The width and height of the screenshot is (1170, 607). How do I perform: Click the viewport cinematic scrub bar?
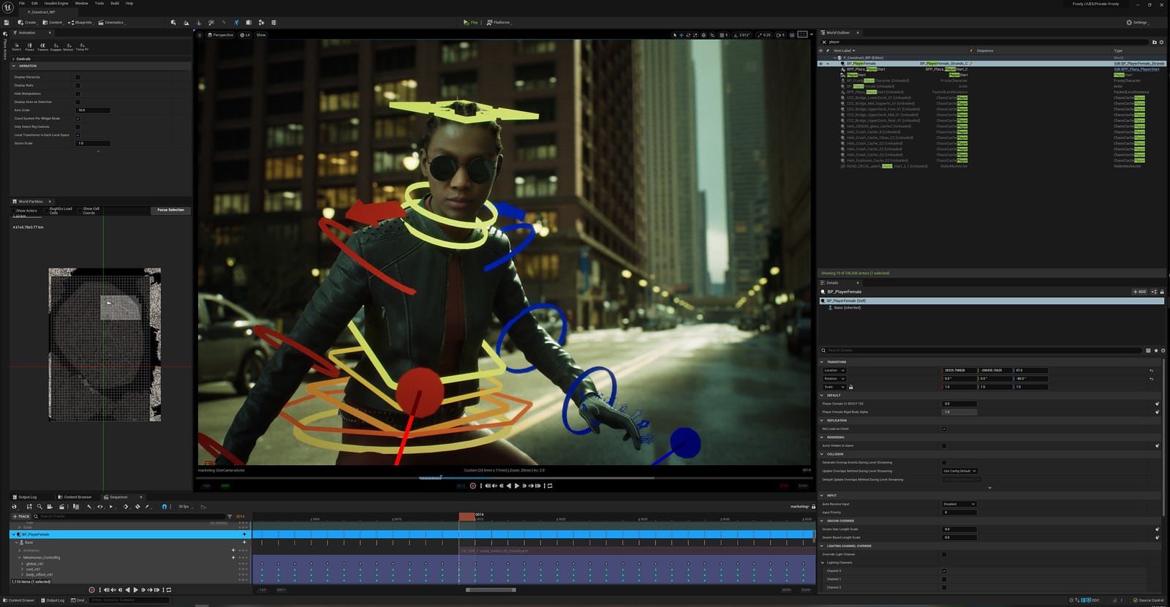[x=505, y=478]
